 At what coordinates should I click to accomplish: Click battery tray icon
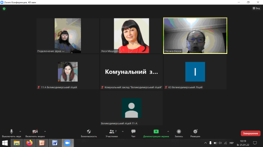[x=215, y=143]
